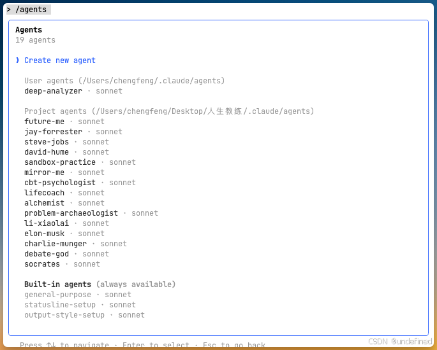Click the Agents panel title
Viewport: 437px width, 350px height.
click(29, 30)
